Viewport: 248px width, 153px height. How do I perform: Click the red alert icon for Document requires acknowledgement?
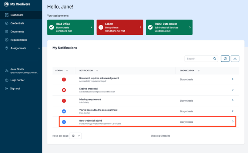pyautogui.click(x=64, y=79)
